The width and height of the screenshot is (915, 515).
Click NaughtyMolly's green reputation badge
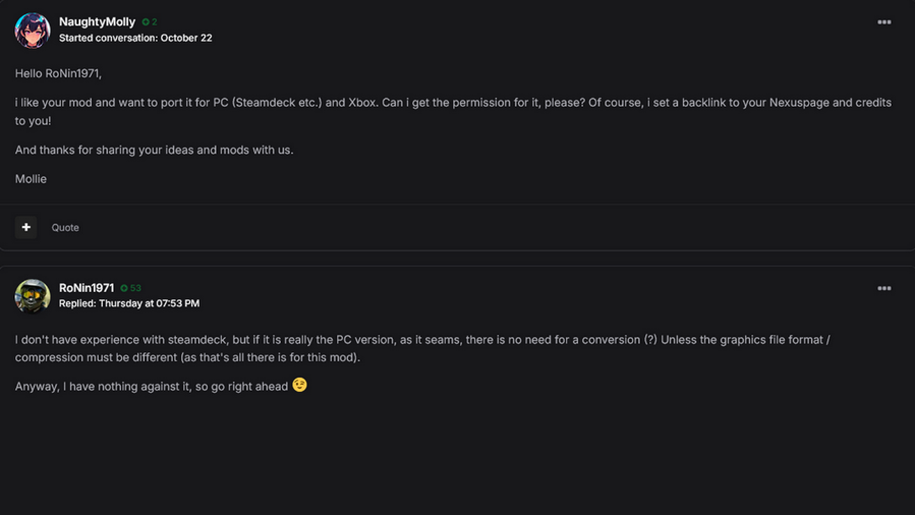150,22
